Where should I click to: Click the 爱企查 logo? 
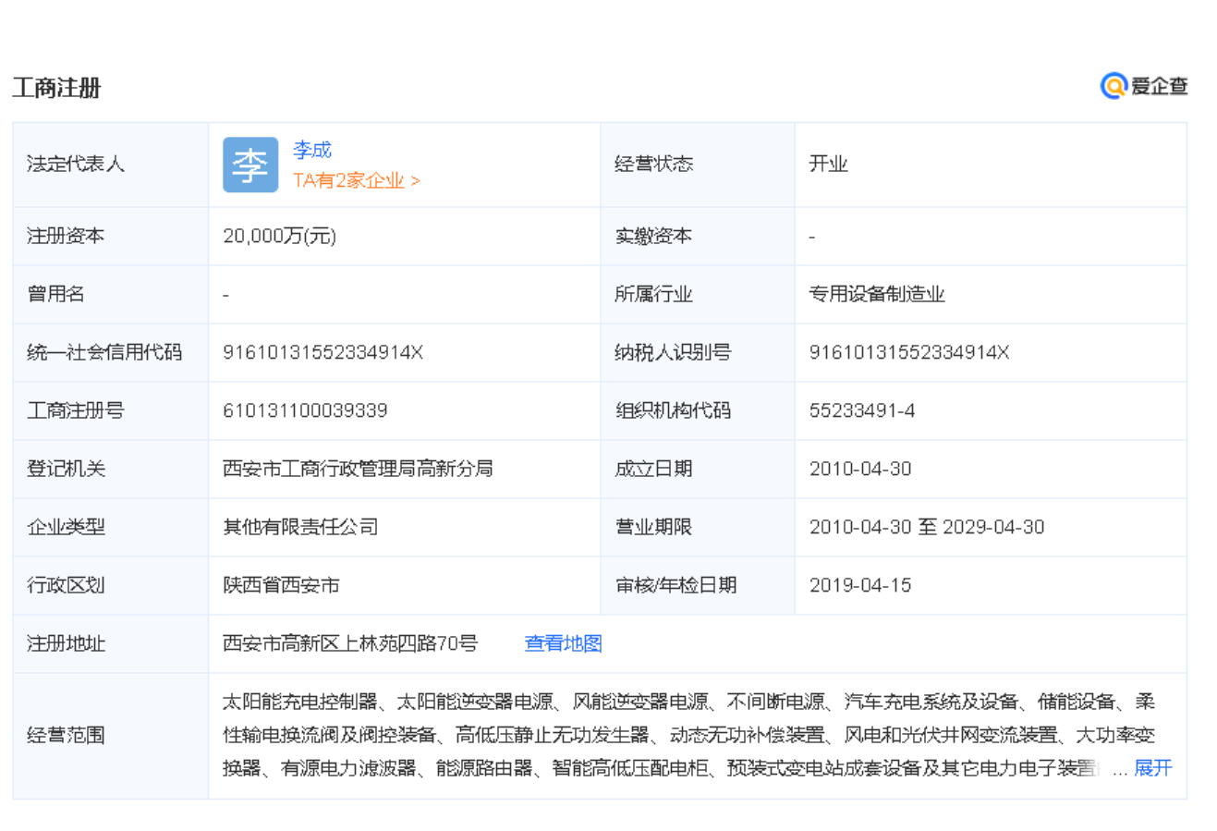point(1143,86)
